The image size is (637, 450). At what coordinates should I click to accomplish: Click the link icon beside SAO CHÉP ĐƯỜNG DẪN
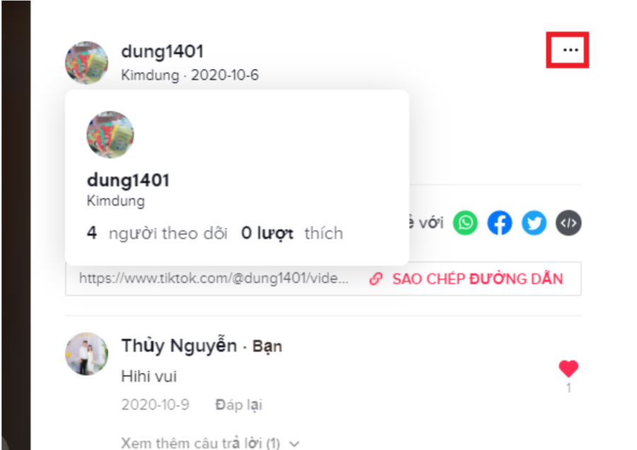pos(376,279)
